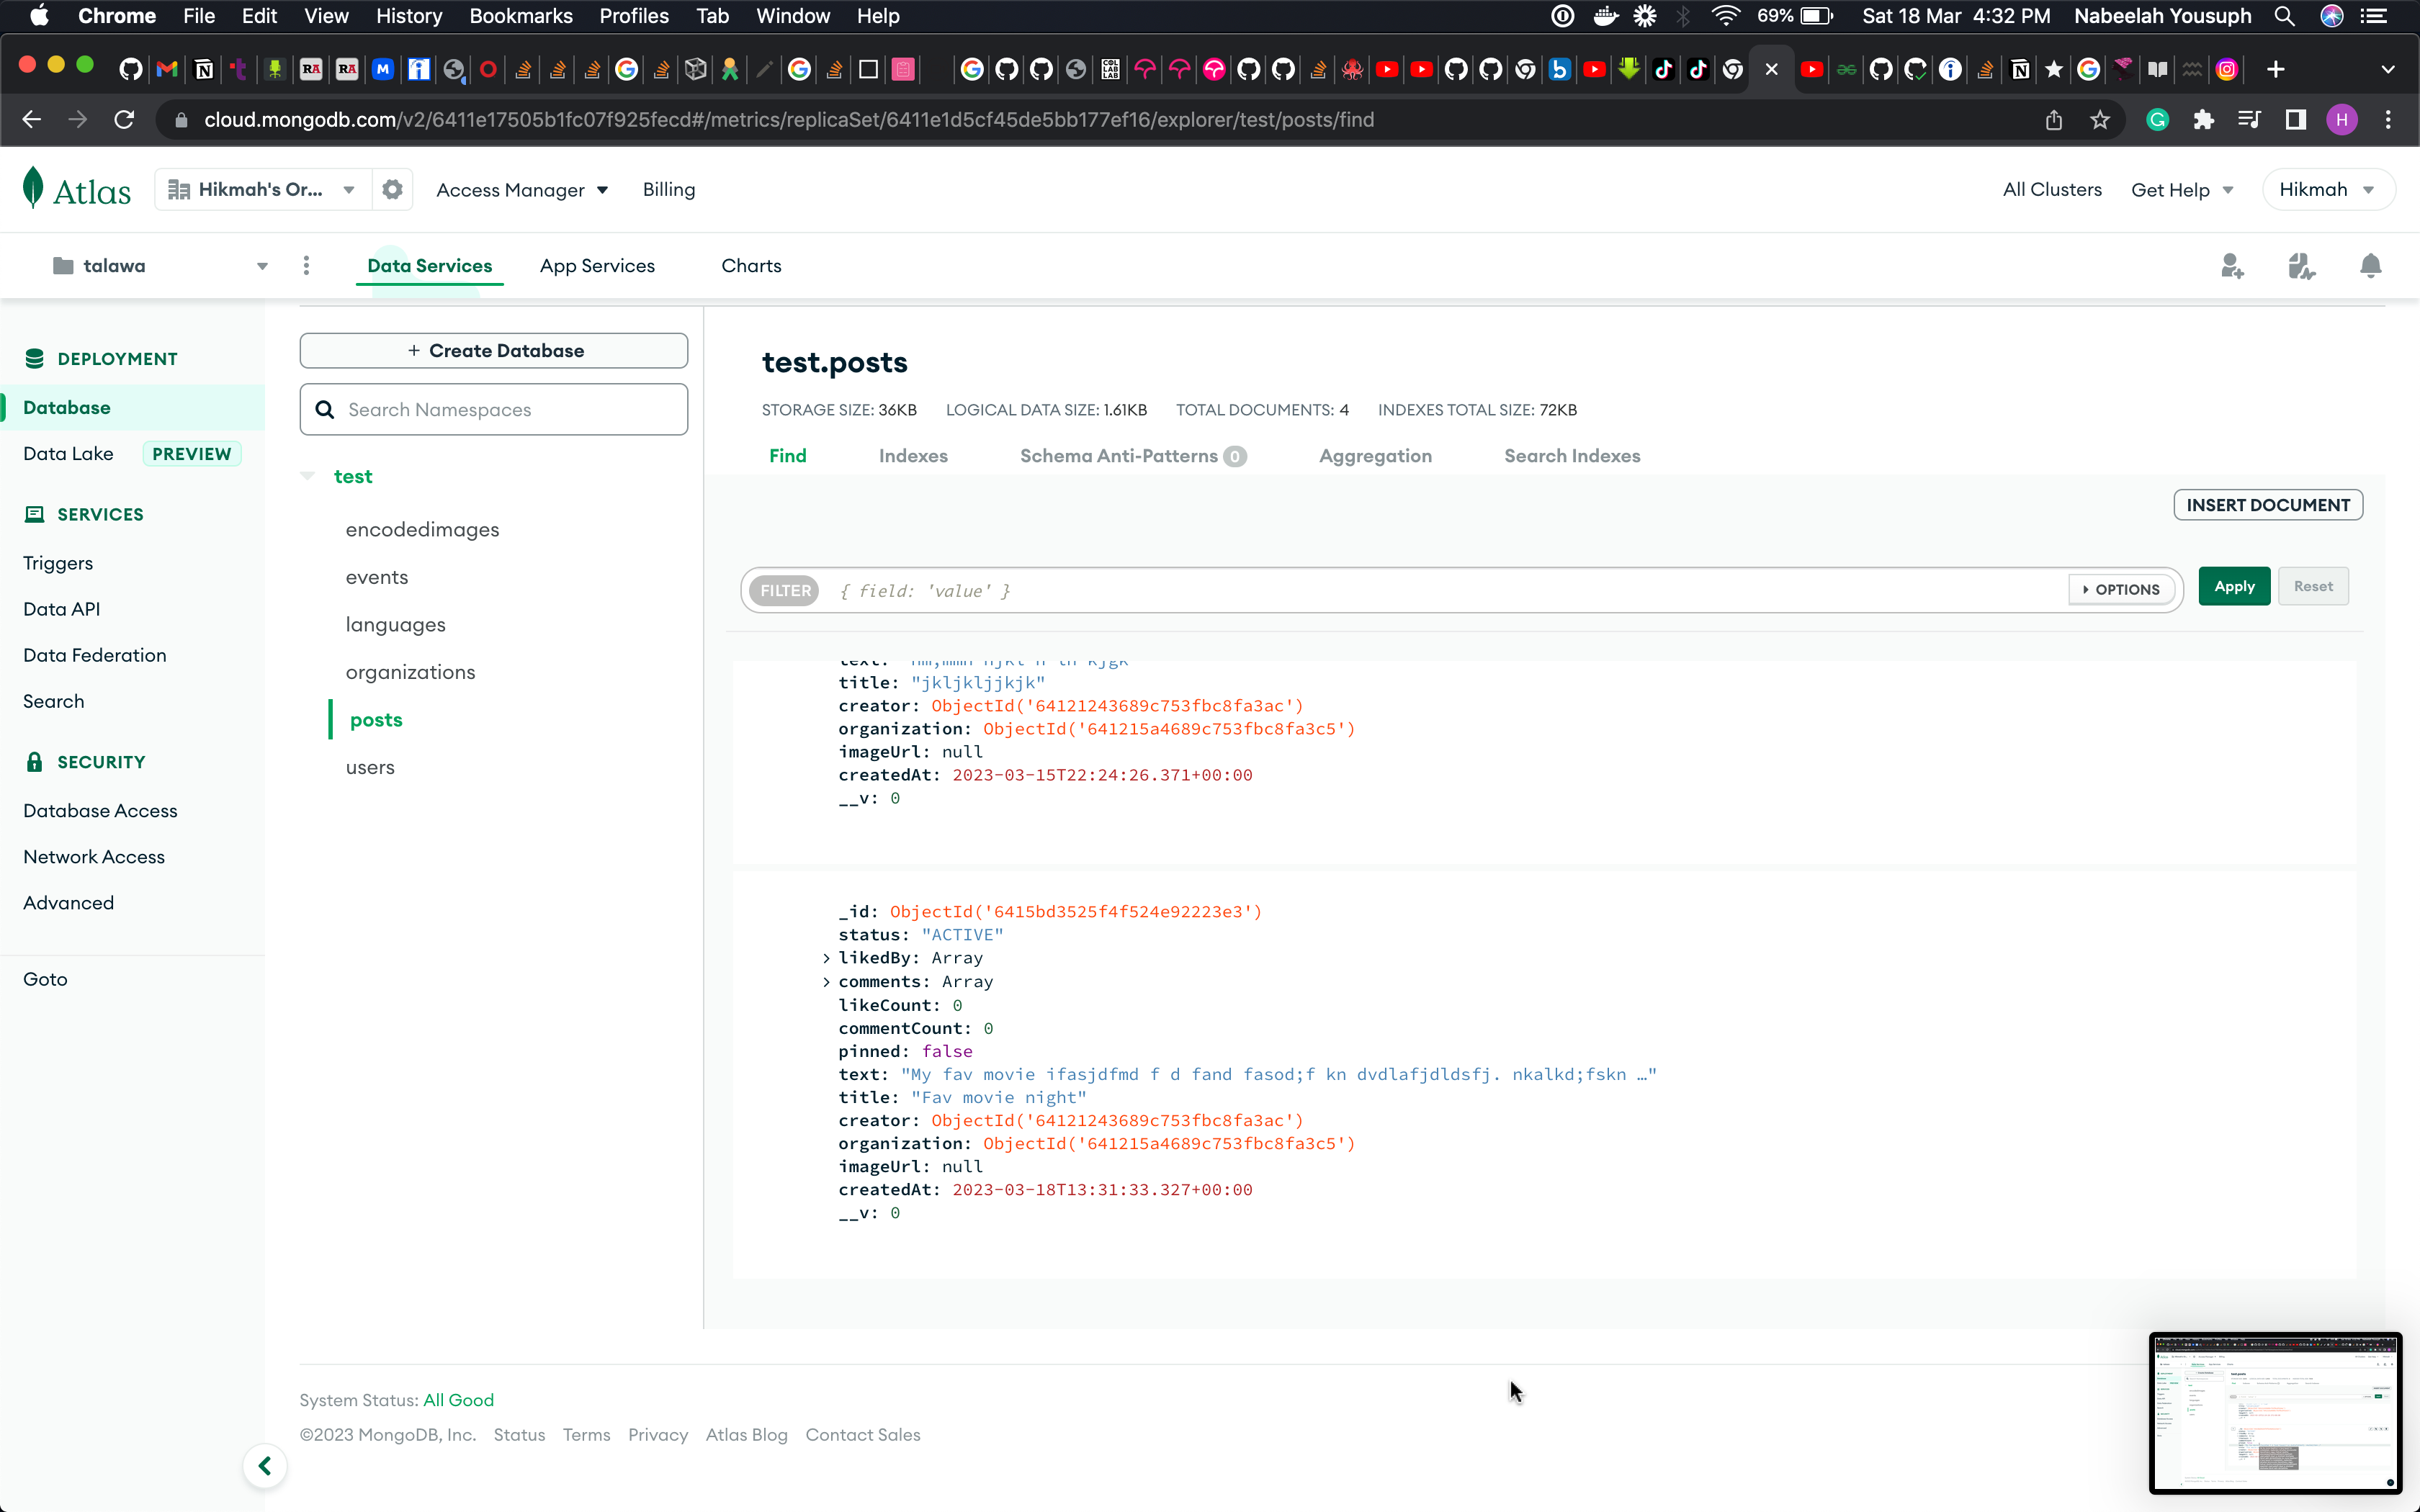Expand the likedBy Array field
This screenshot has width=2420, height=1512.
point(826,957)
